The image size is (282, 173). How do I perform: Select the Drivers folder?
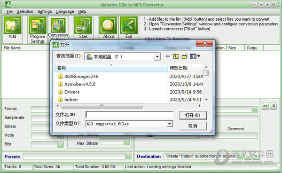tap(69, 92)
